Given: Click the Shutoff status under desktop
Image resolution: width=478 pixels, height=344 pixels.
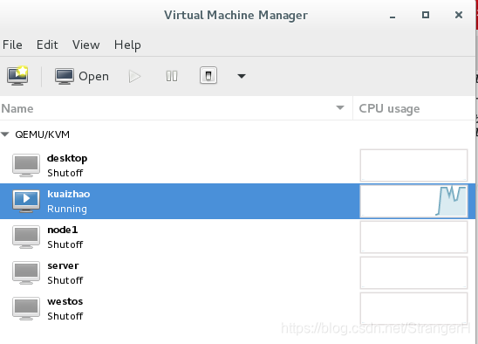Looking at the screenshot, I should pyautogui.click(x=65, y=173).
